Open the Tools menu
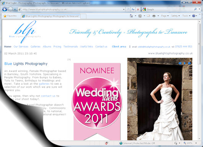 pyautogui.click(x=186, y=16)
